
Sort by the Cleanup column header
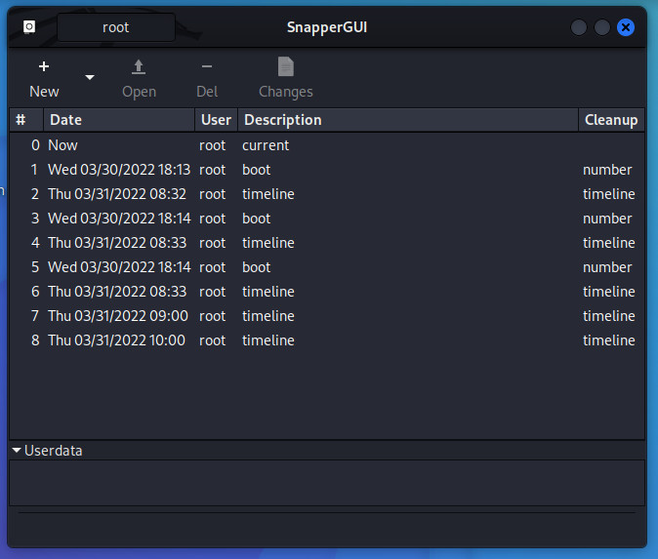click(x=611, y=120)
